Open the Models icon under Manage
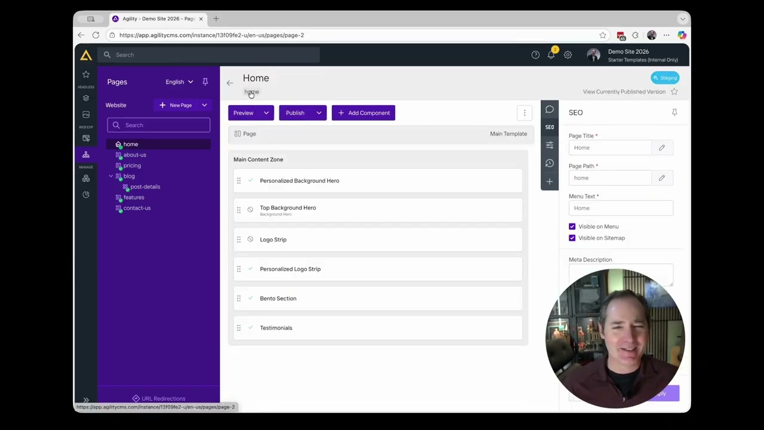 tap(86, 178)
